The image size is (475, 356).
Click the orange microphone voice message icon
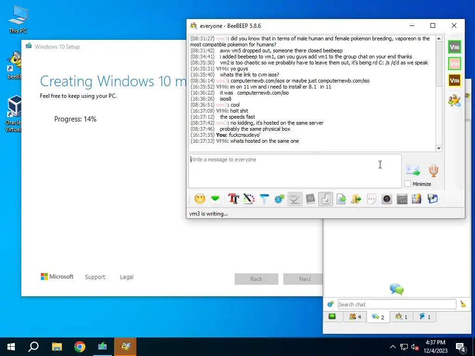(434, 171)
